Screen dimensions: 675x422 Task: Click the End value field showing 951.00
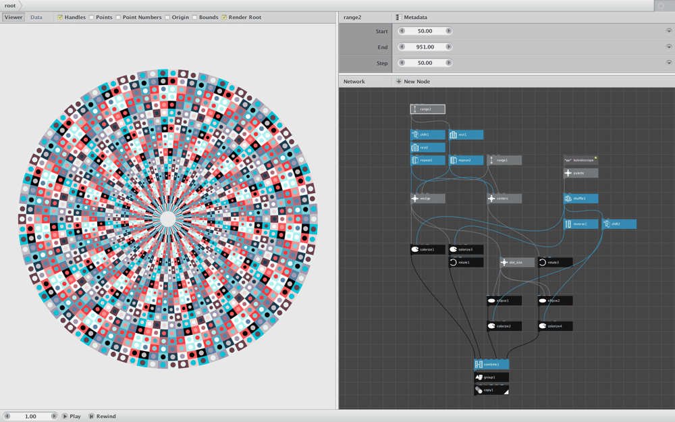point(425,47)
